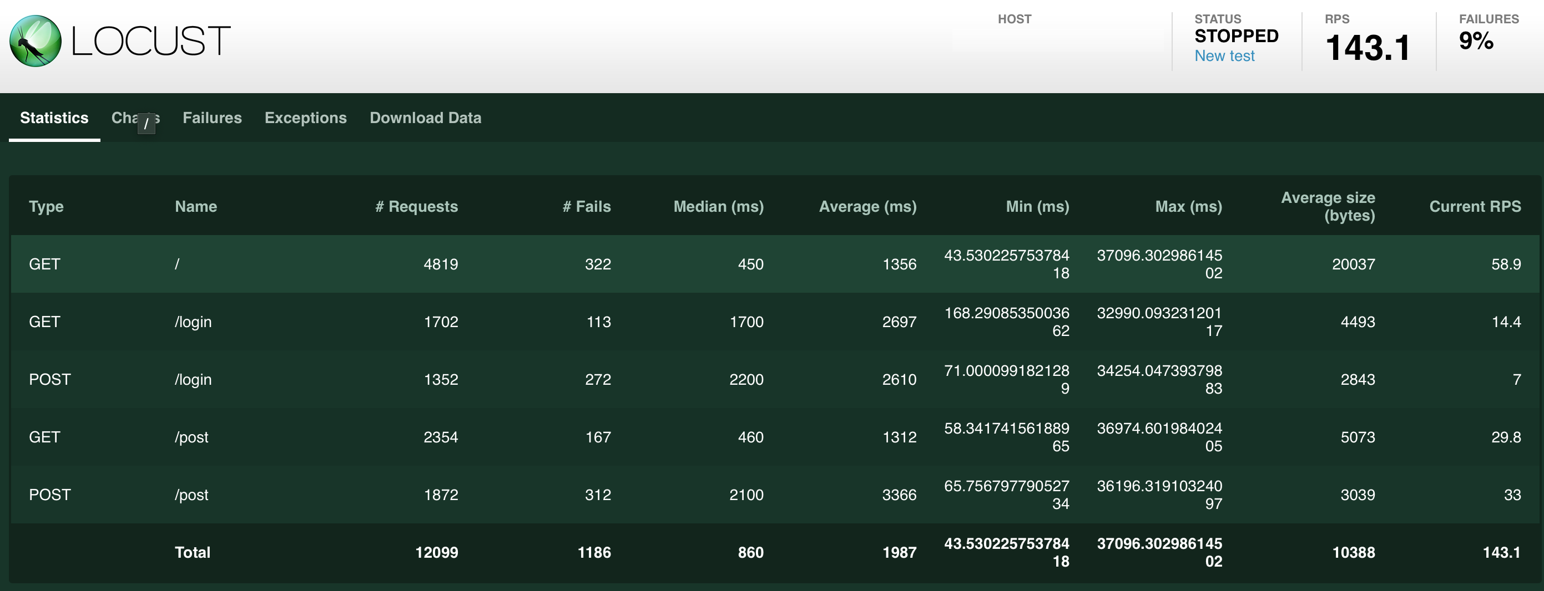
Task: Sort by Average (ms) column header
Action: pos(867,207)
